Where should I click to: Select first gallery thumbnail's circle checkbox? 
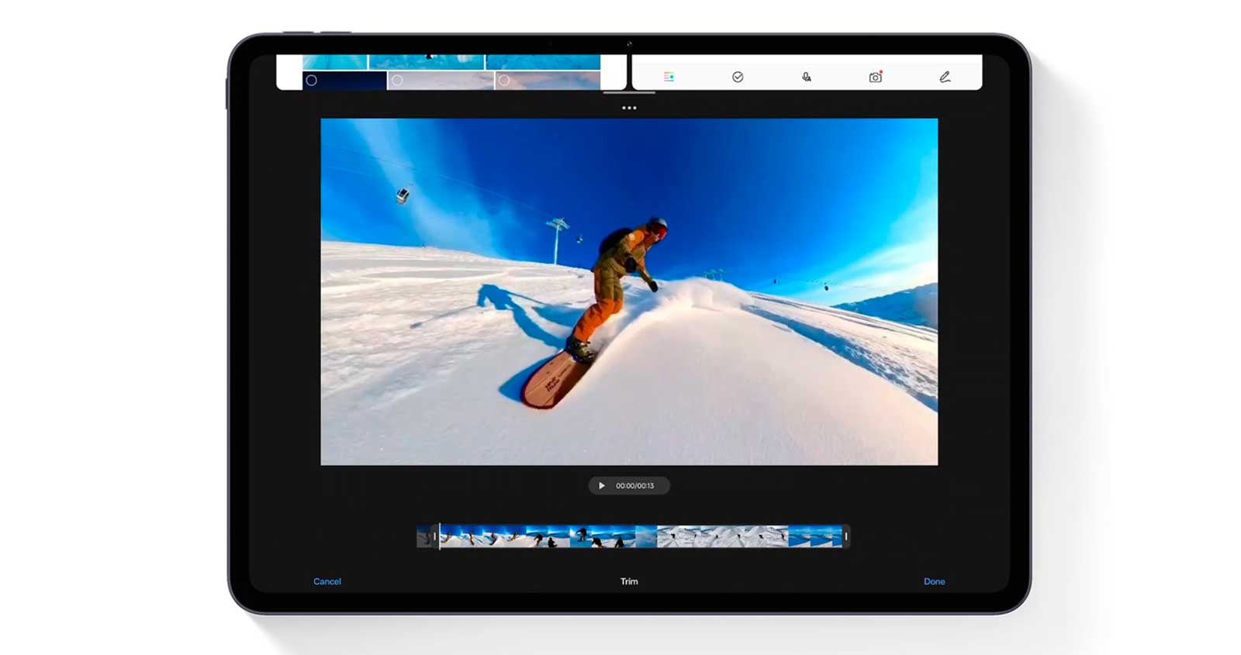point(312,80)
